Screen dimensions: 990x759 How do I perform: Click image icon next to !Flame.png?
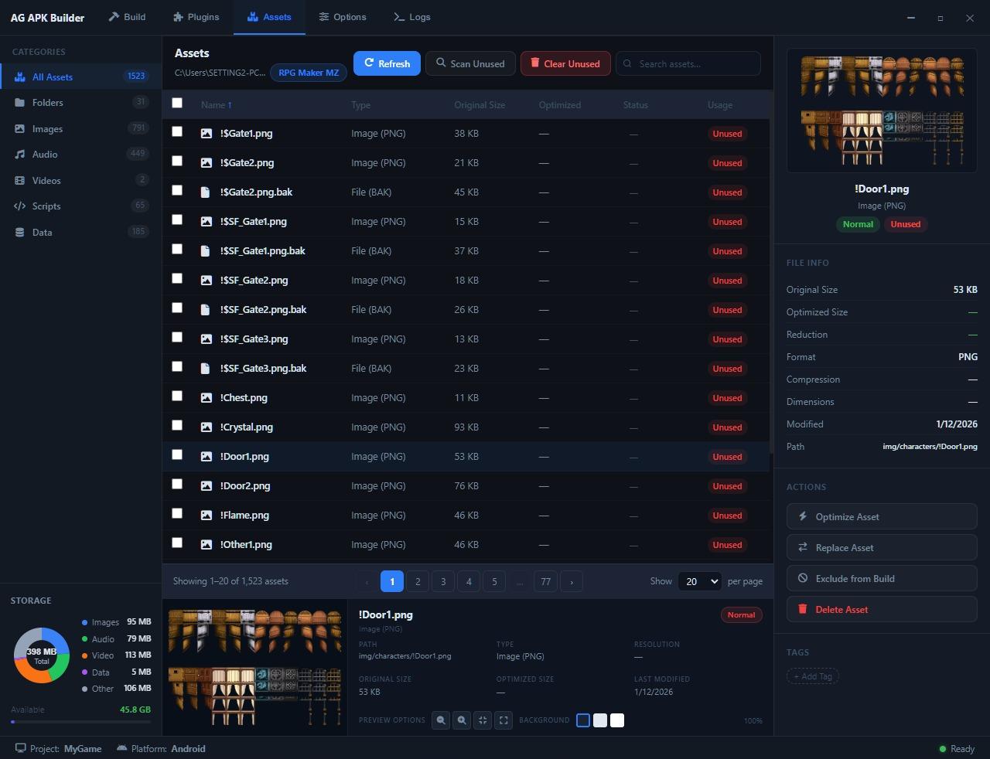click(x=206, y=515)
